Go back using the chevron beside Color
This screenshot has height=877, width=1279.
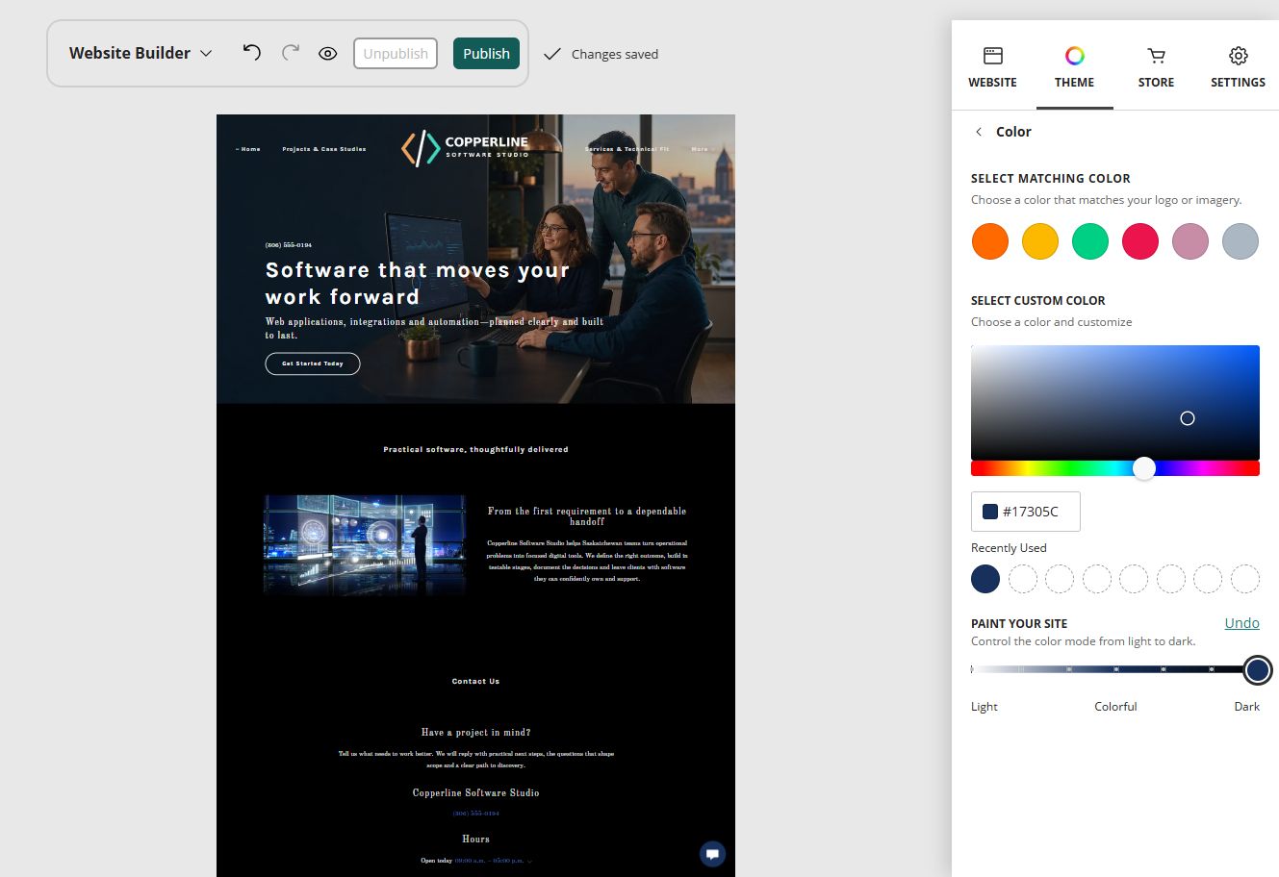pos(979,132)
